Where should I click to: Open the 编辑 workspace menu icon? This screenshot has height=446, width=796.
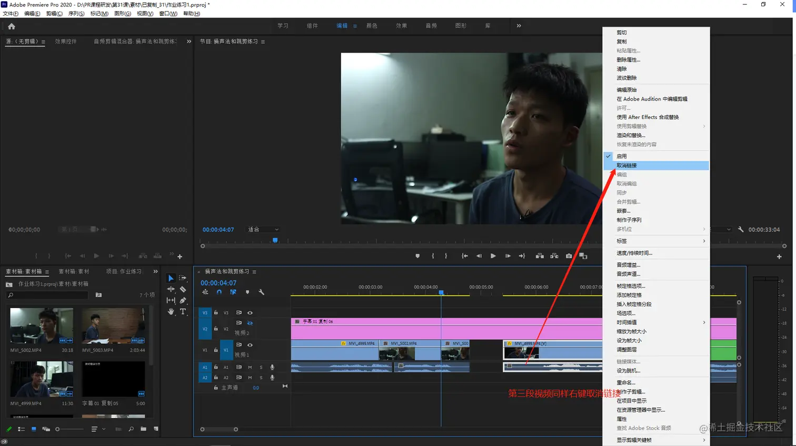[355, 26]
